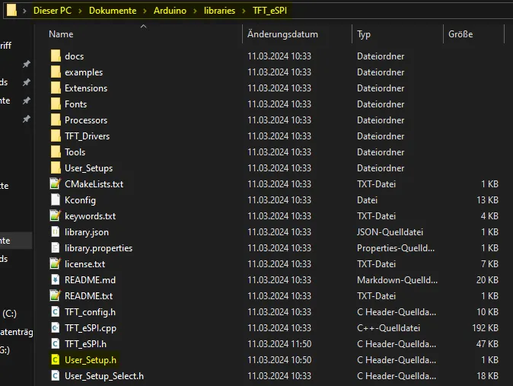Click the TFT_eSPI.cpp file icon
The image size is (513, 386).
click(55, 328)
